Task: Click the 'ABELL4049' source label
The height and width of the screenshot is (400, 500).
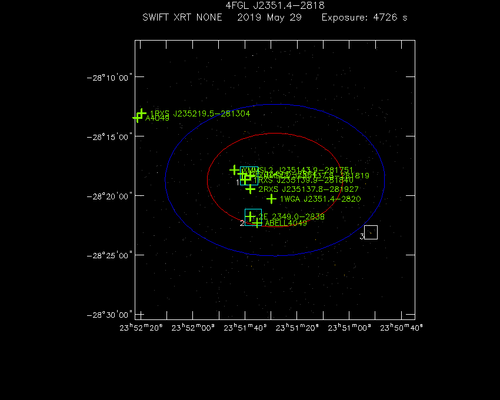Action: (286, 224)
